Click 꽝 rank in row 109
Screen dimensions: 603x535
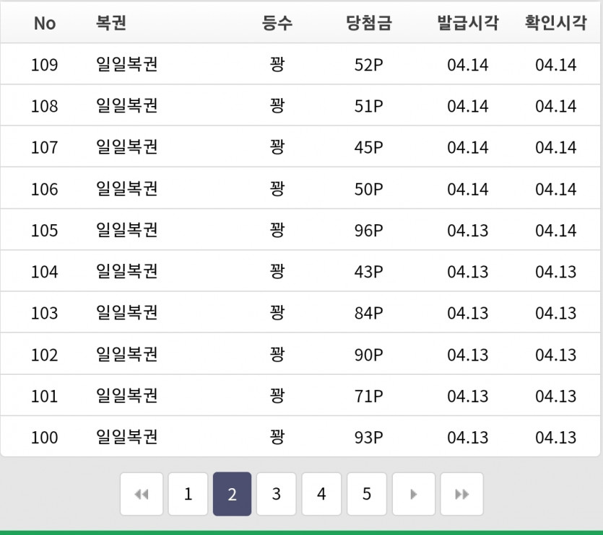(x=277, y=64)
